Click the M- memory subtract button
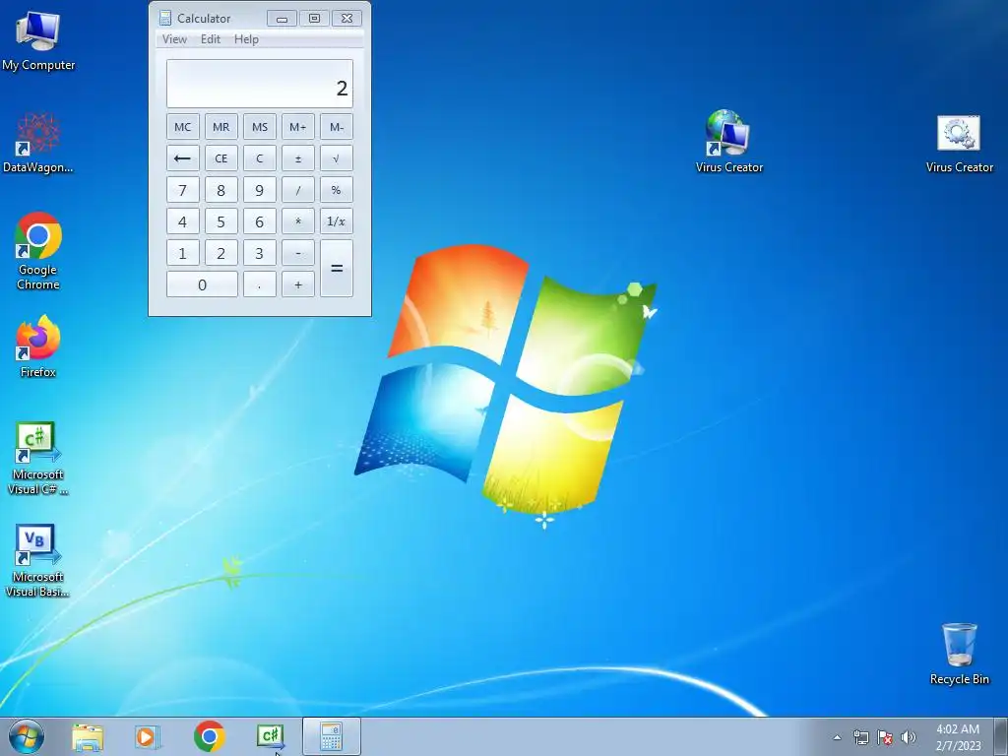1008x756 pixels. 337,127
